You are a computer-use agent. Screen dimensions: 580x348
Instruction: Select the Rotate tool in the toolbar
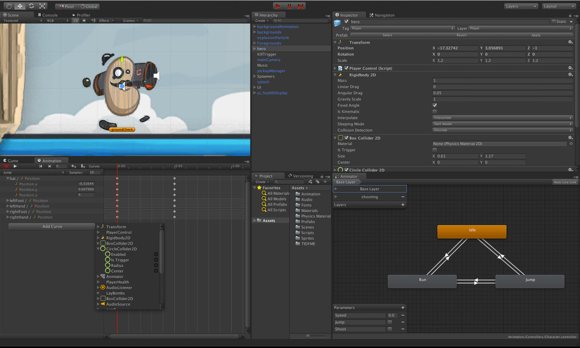pos(31,6)
